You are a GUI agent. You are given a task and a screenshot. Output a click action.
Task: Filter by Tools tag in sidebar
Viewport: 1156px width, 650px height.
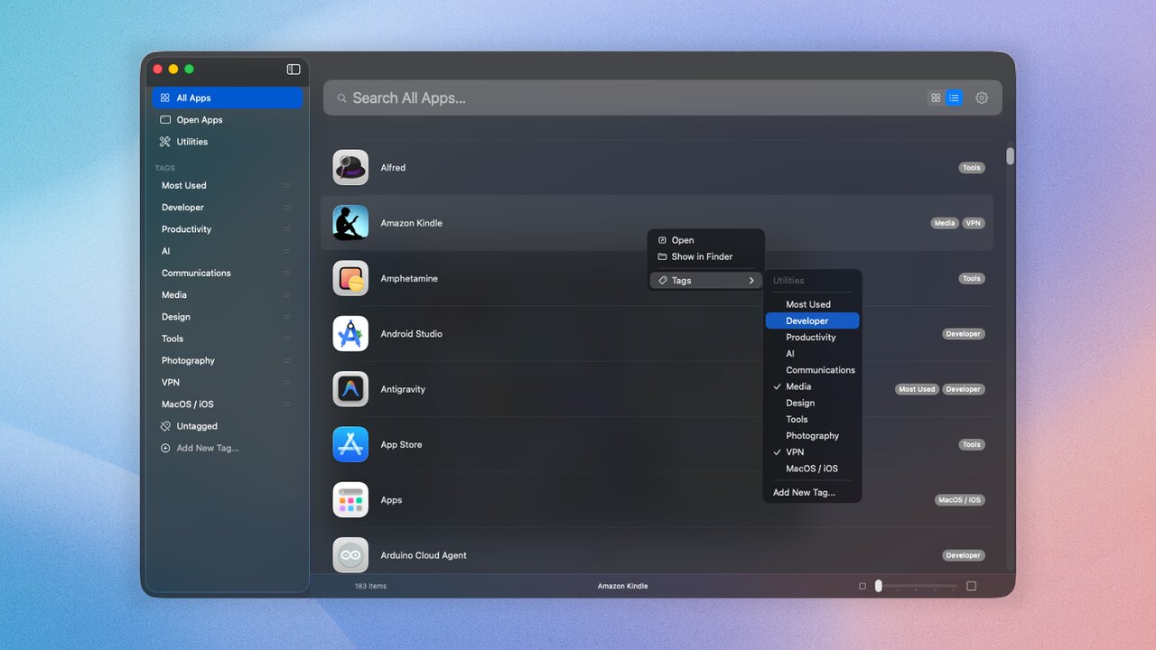(x=228, y=339)
